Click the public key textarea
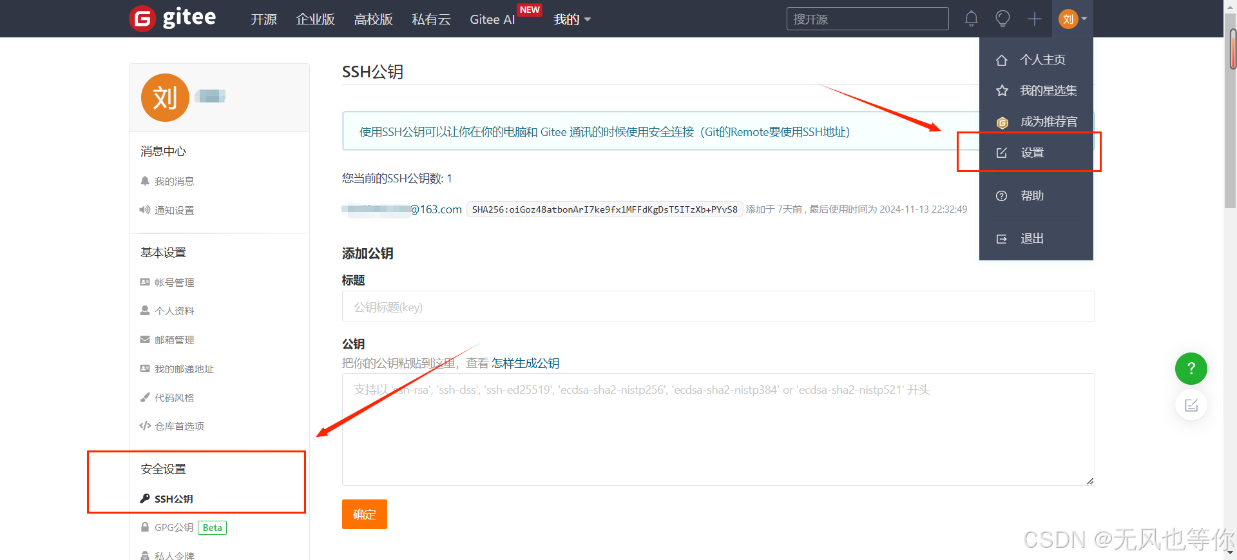This screenshot has height=560, width=1237. pos(718,429)
